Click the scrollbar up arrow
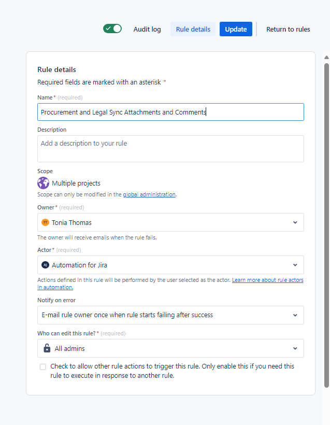 [326, 57]
